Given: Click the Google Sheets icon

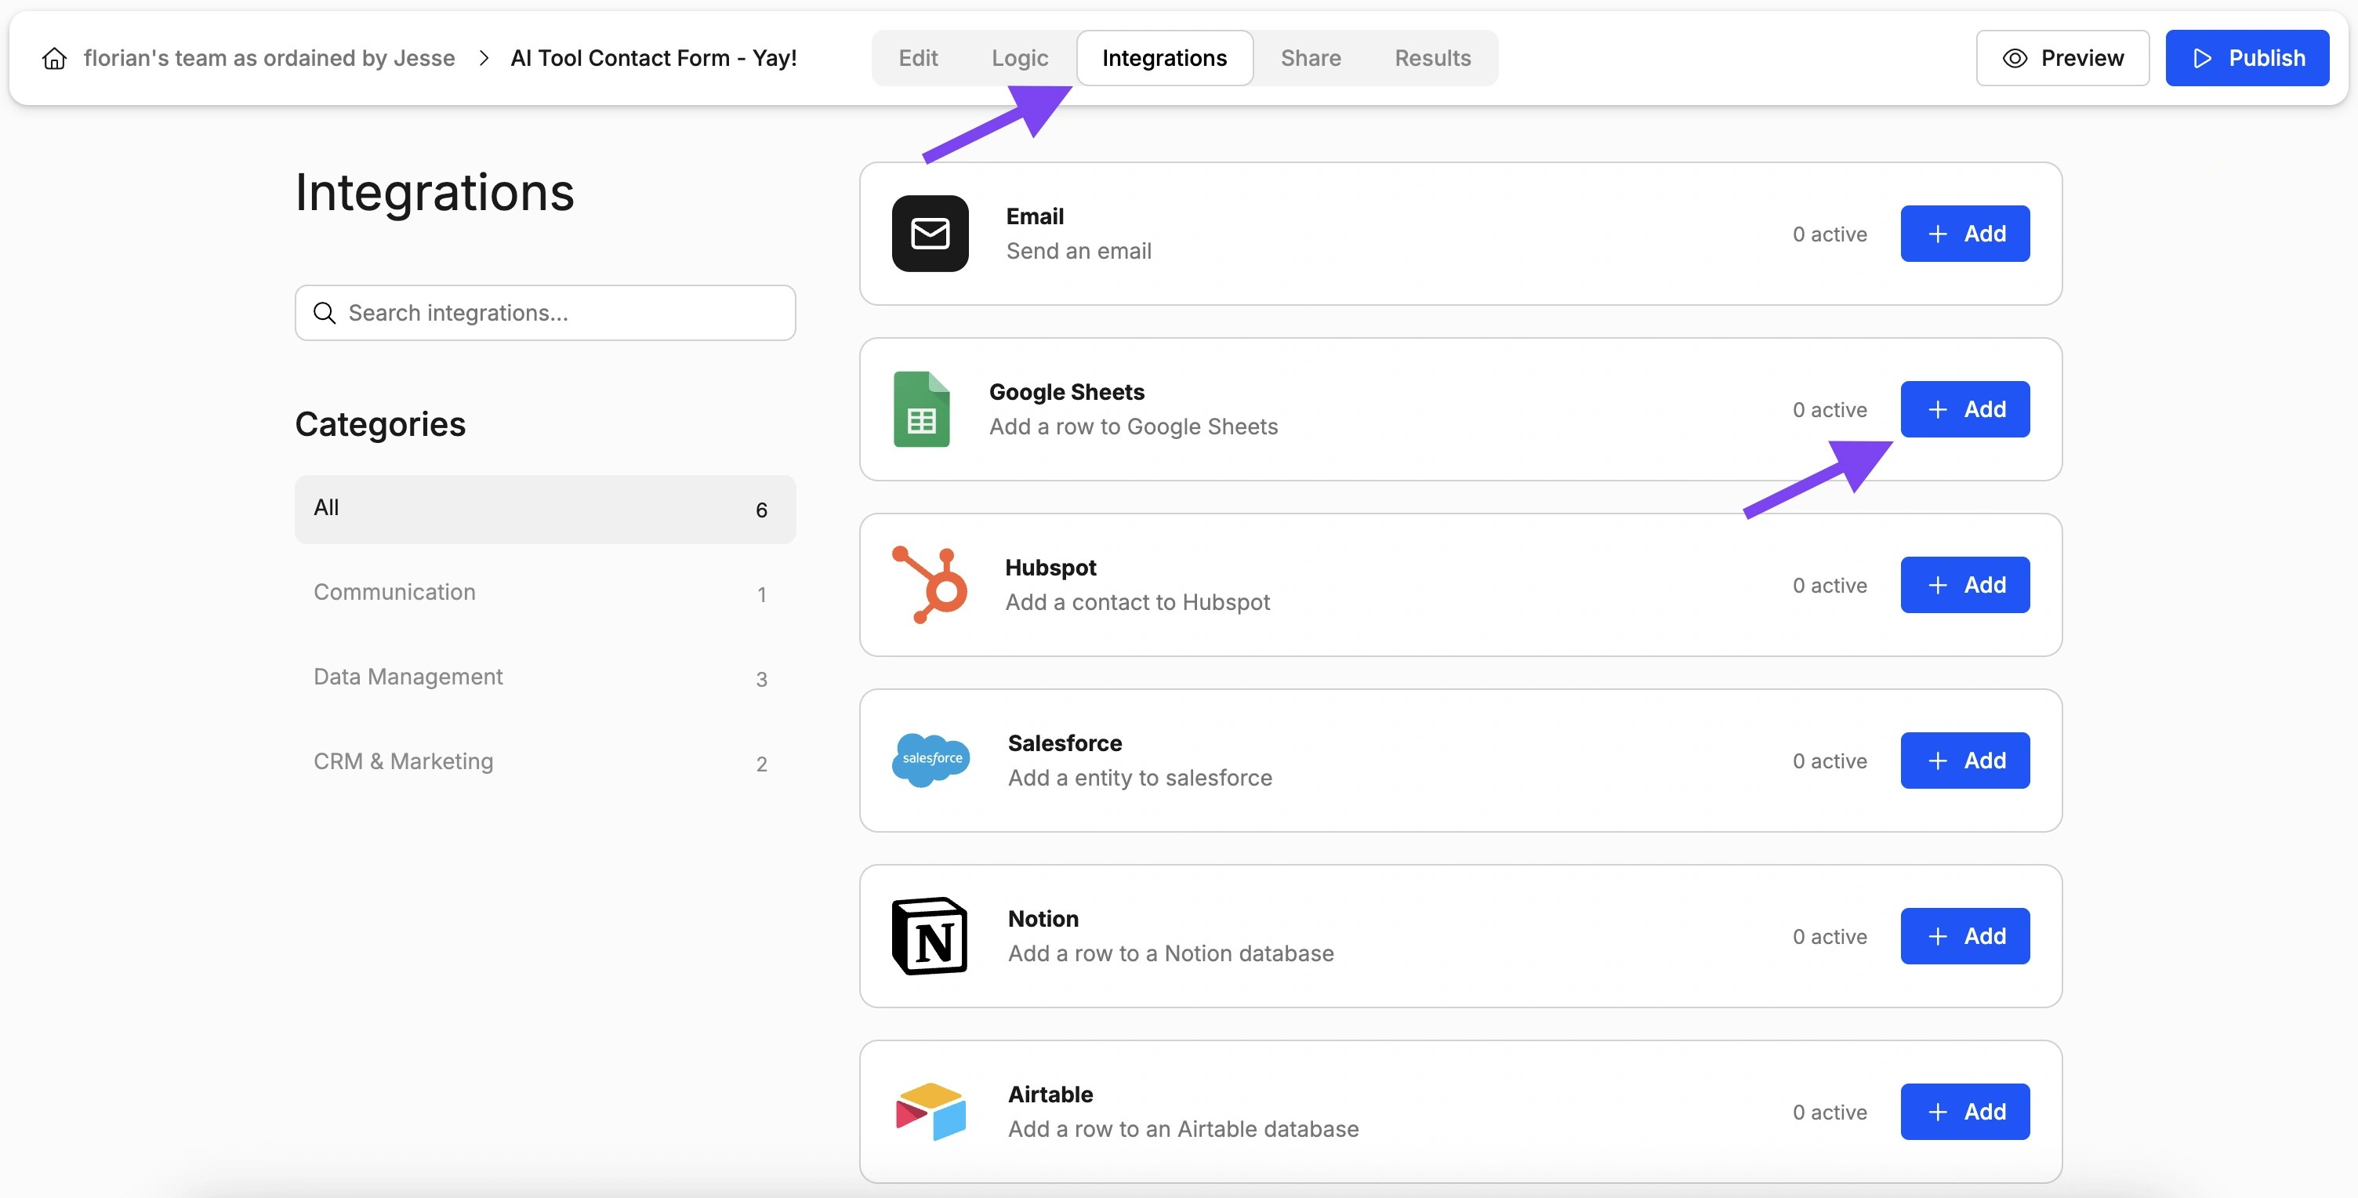Looking at the screenshot, I should (920, 409).
